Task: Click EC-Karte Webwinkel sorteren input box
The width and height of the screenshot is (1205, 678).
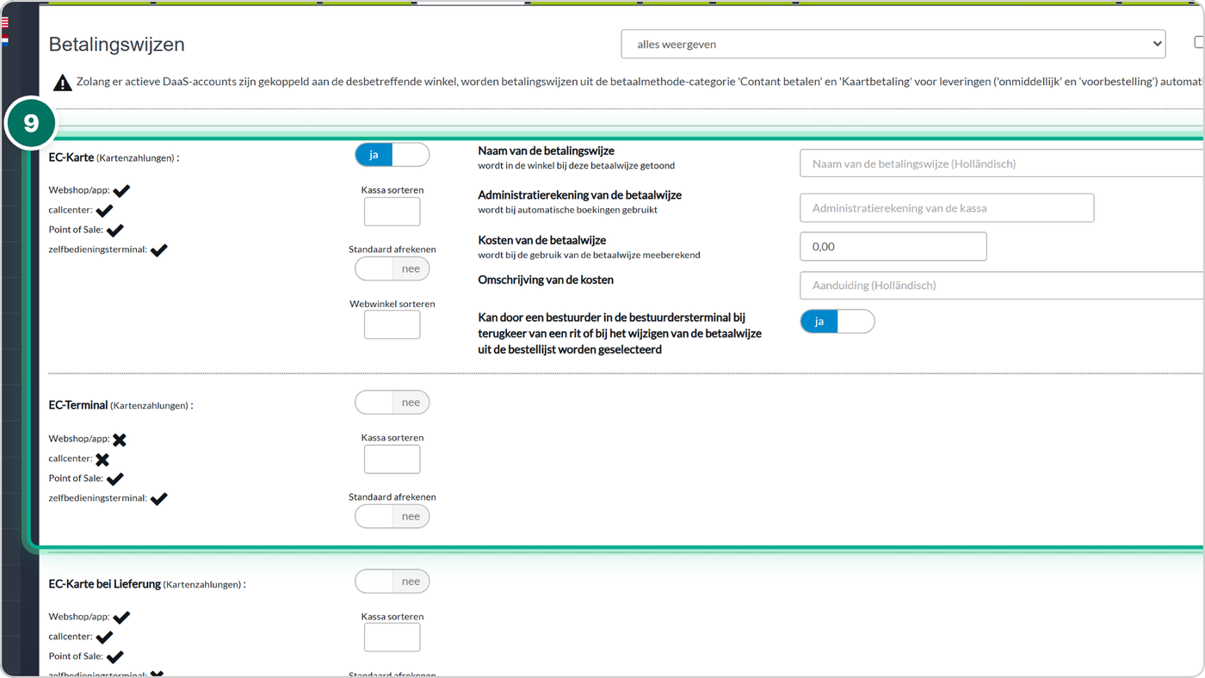Action: click(392, 324)
